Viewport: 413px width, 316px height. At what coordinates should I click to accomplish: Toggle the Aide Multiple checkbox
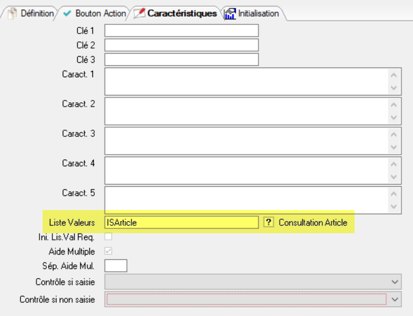[x=108, y=251]
